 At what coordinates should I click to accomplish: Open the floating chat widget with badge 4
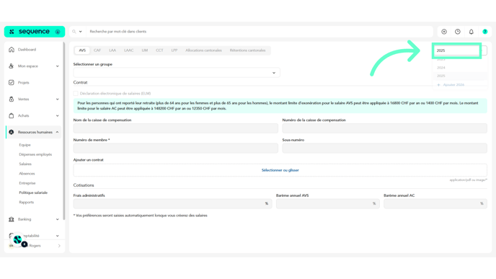pos(18,240)
